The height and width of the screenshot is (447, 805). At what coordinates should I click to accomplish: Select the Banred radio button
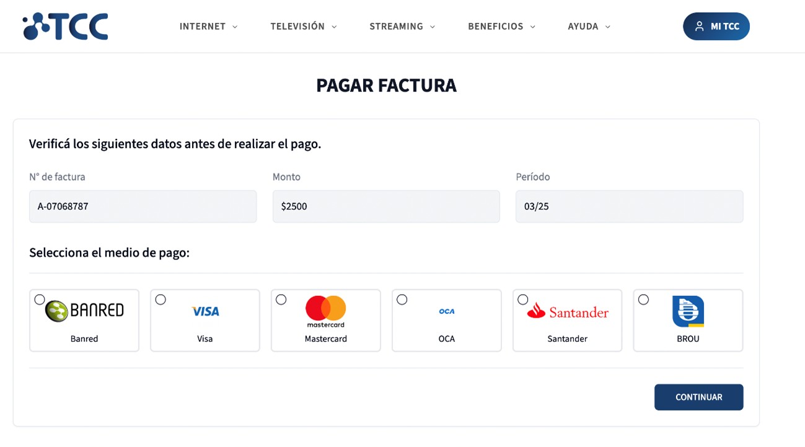tap(40, 300)
